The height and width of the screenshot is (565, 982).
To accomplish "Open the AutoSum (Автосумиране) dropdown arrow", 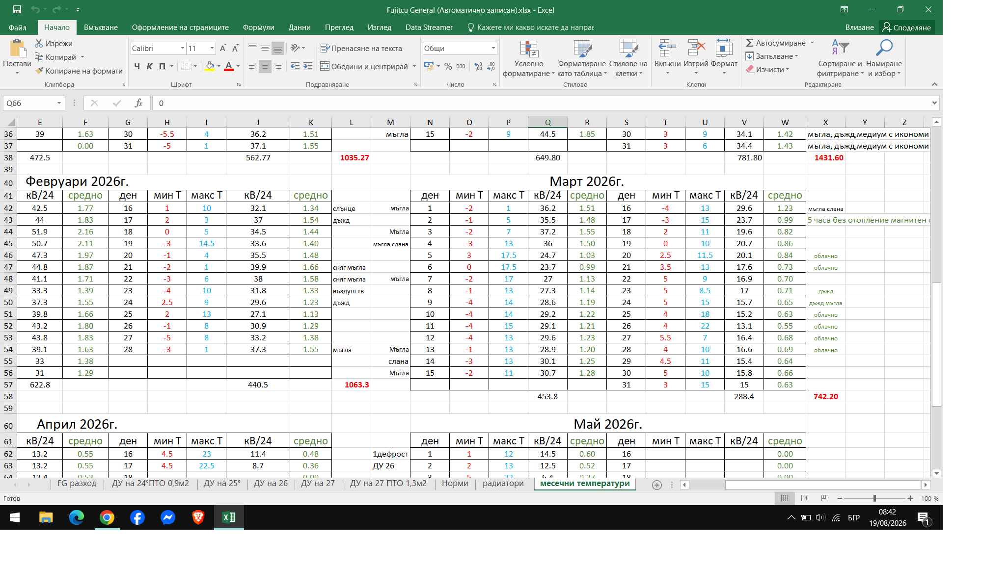I will pyautogui.click(x=812, y=43).
